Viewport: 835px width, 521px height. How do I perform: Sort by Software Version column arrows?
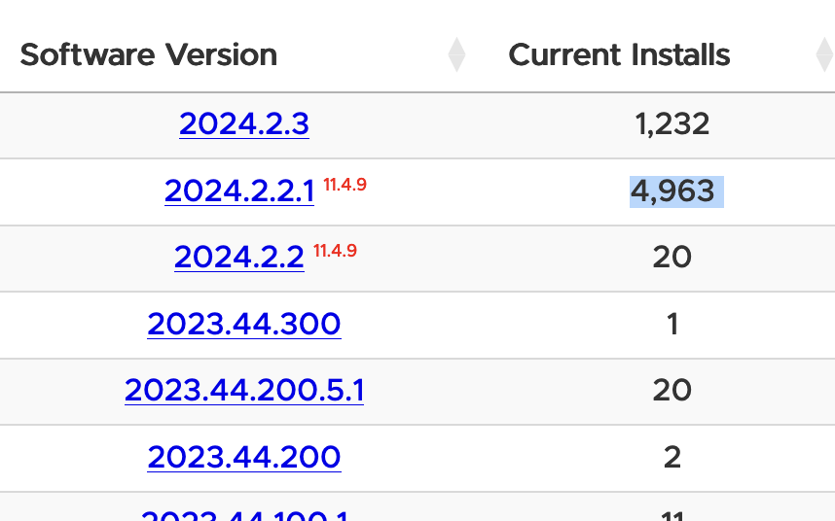[x=456, y=54]
